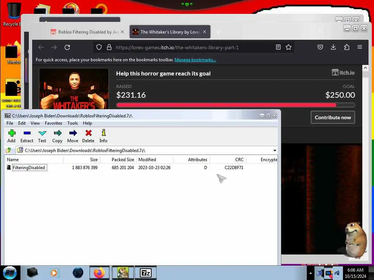The image size is (374, 280).
Task: Toggle Firefox reader view icon
Action: [278, 47]
